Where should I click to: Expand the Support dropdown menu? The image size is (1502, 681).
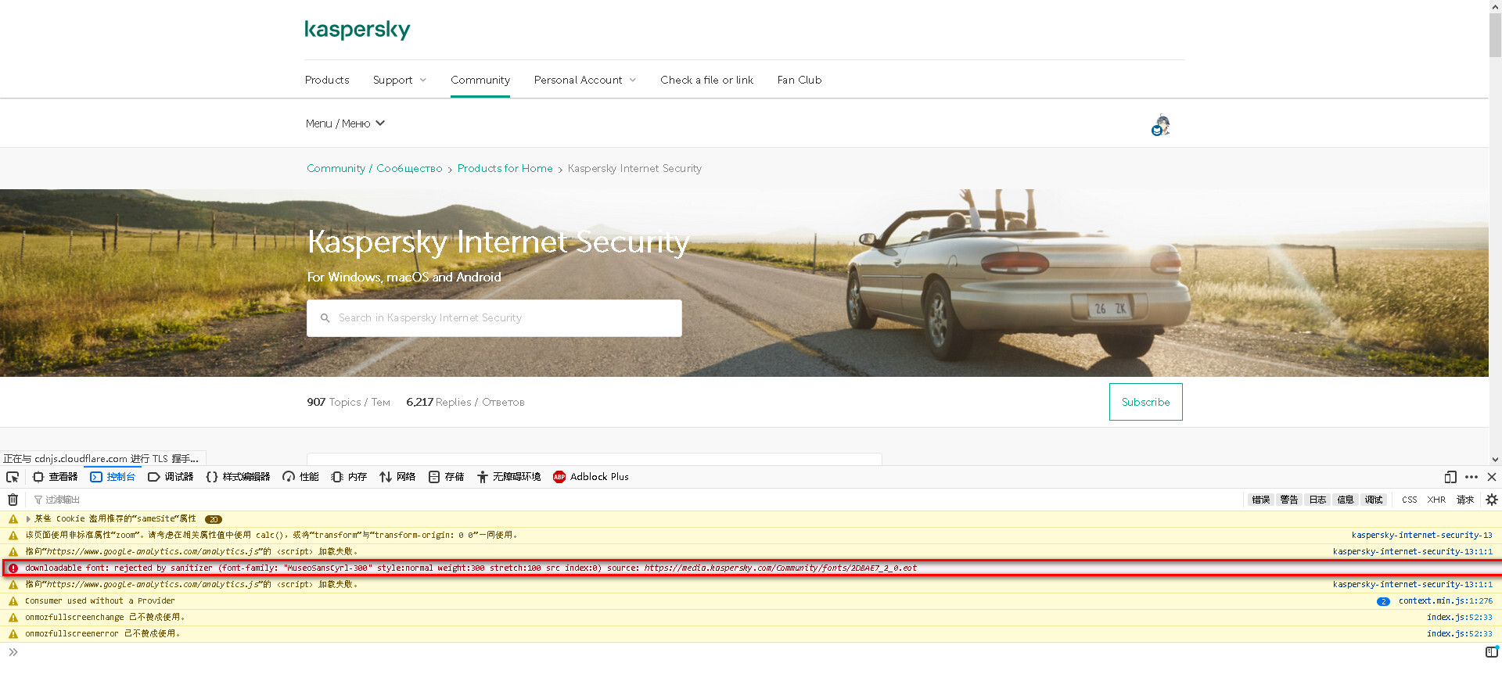tap(400, 80)
